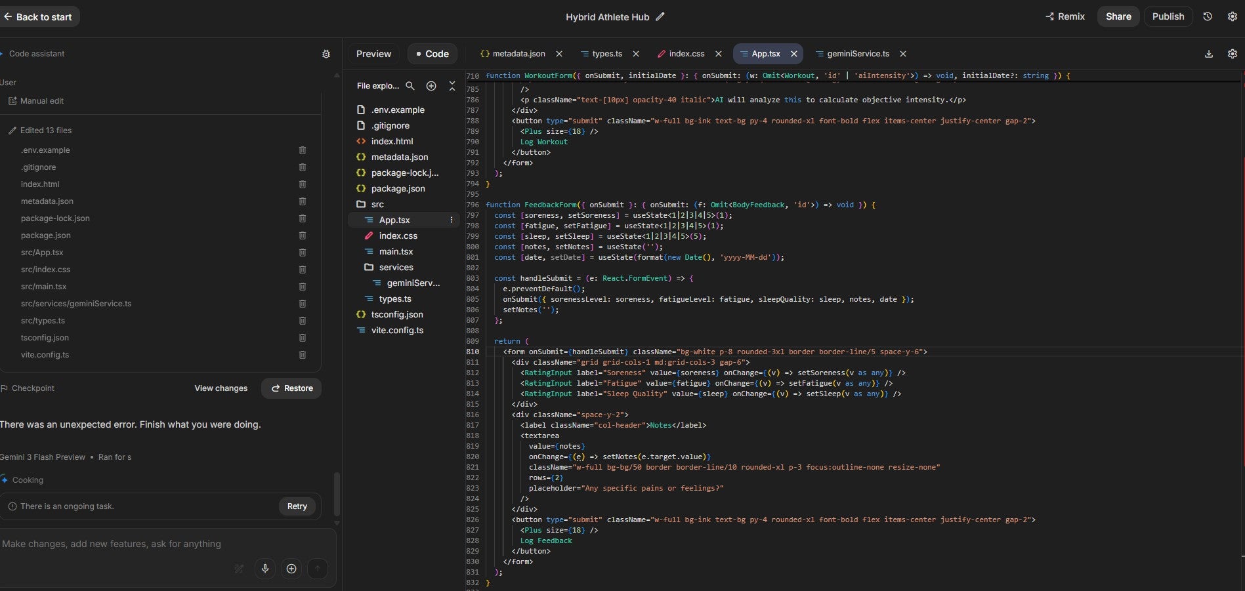Send the message with the up-arrow icon

pyautogui.click(x=318, y=569)
